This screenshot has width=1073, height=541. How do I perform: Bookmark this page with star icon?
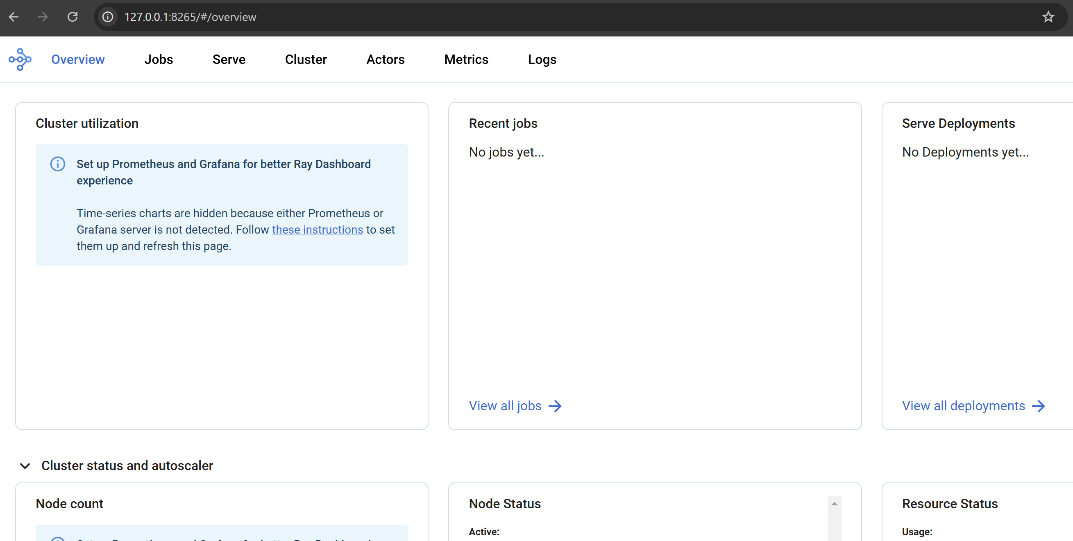[x=1048, y=17]
